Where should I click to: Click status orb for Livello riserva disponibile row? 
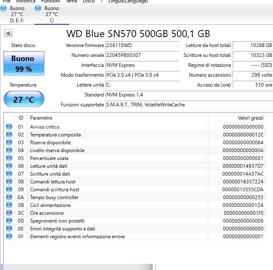9,150
